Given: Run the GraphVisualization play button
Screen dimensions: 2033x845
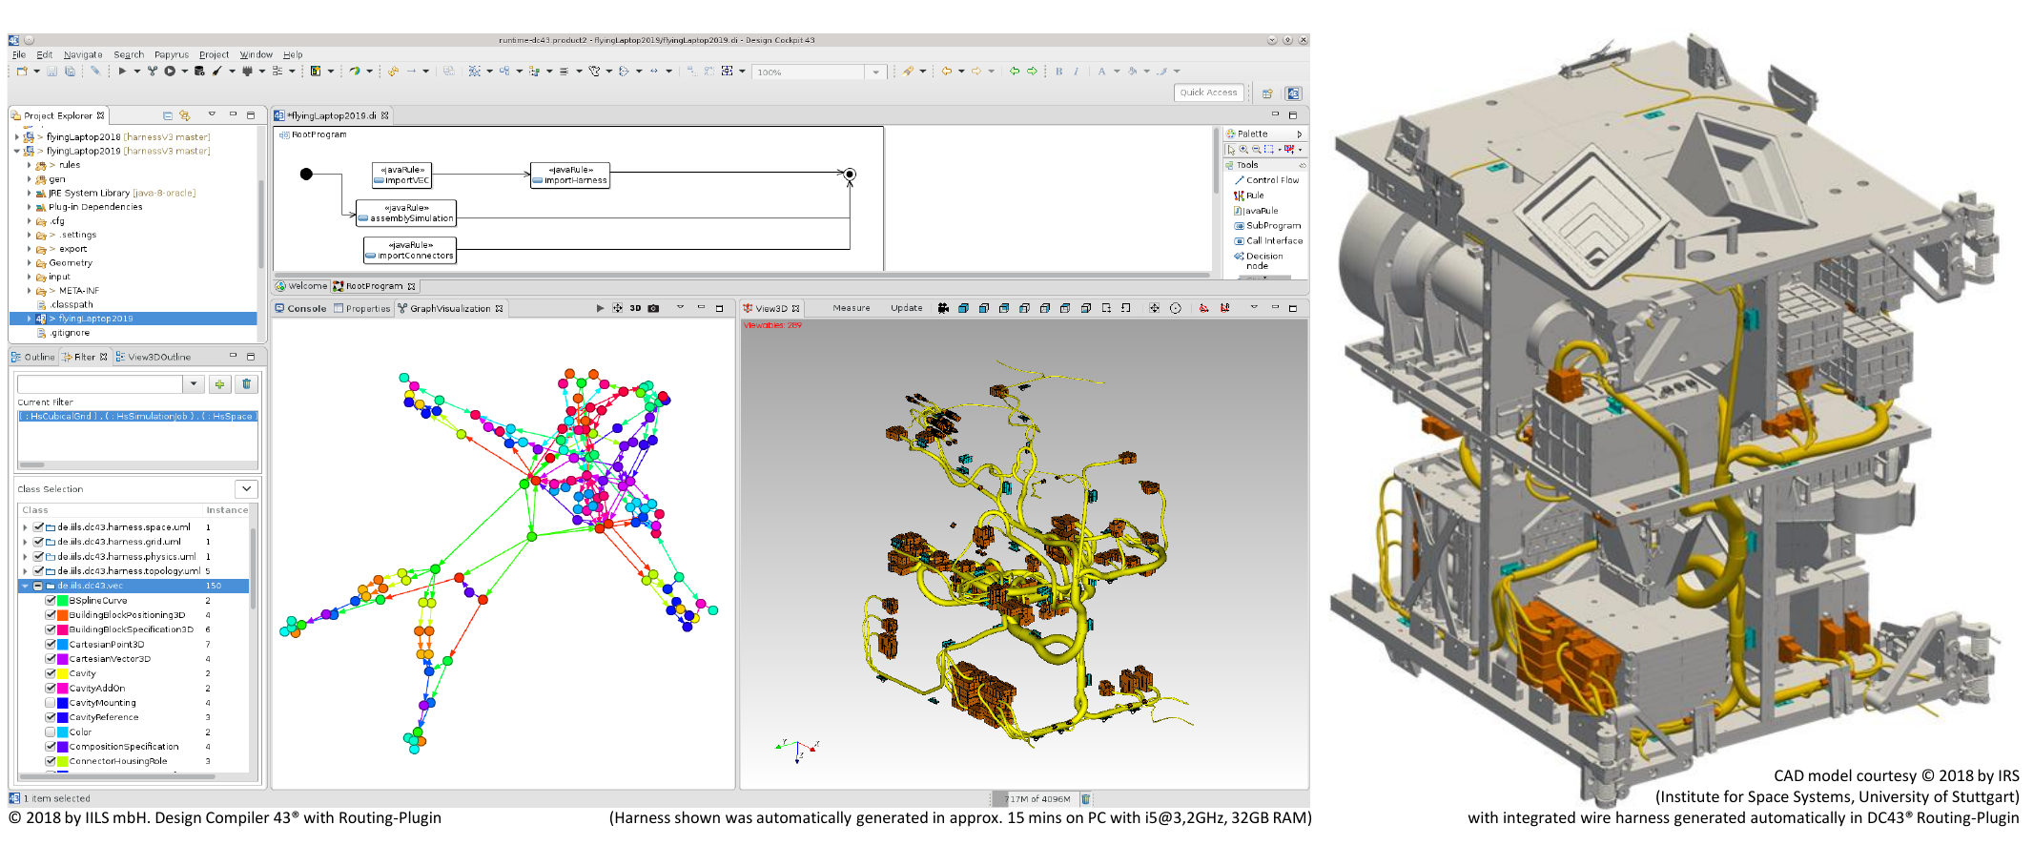Looking at the screenshot, I should [x=600, y=308].
